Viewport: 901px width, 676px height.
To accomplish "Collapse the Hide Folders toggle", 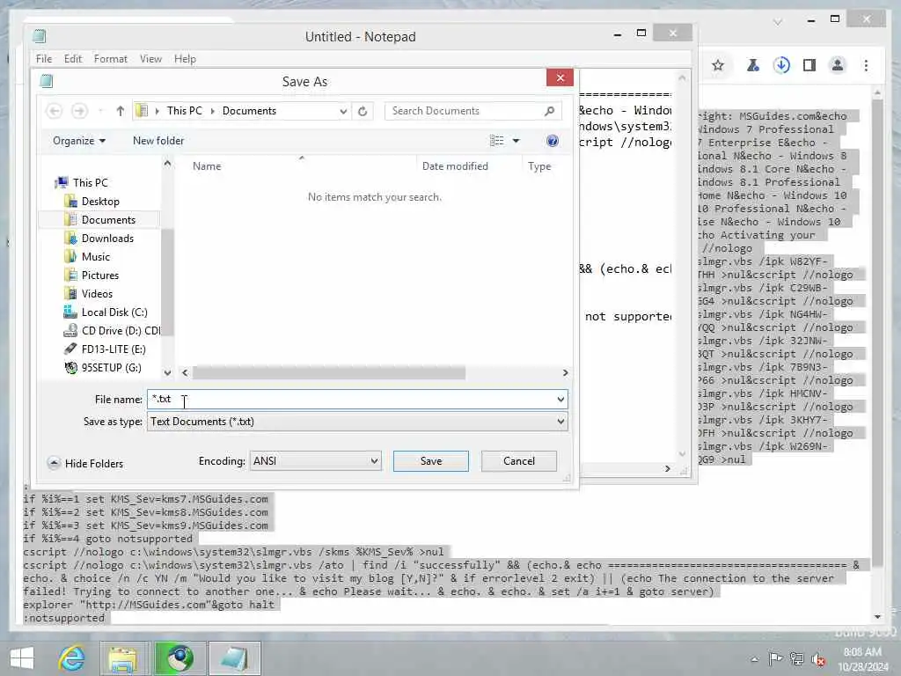I will 85,463.
